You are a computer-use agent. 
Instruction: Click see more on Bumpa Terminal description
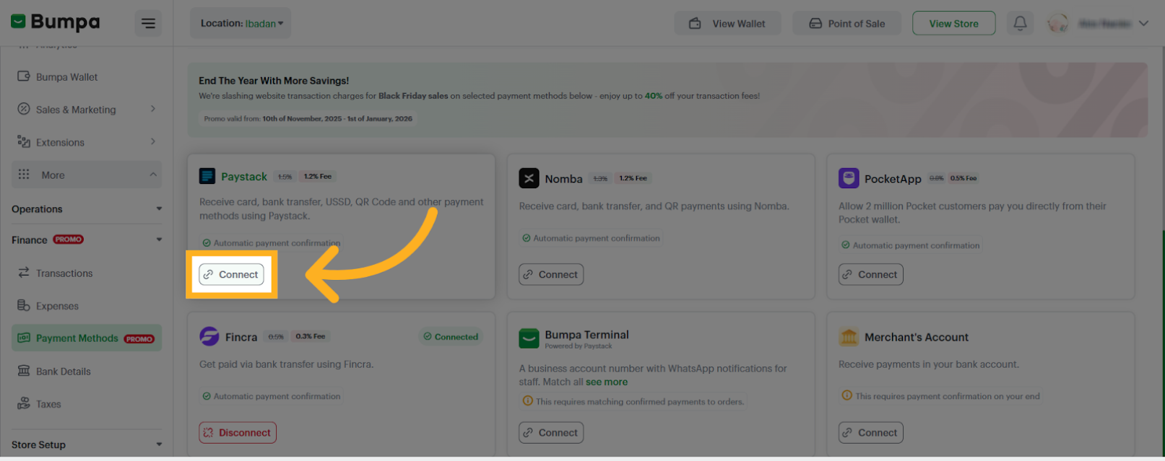[x=607, y=382]
